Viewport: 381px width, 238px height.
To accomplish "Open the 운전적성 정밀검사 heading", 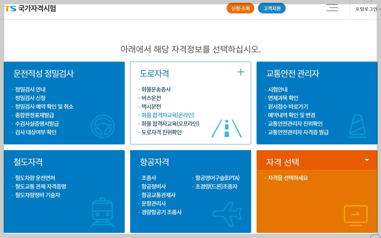I will point(43,74).
